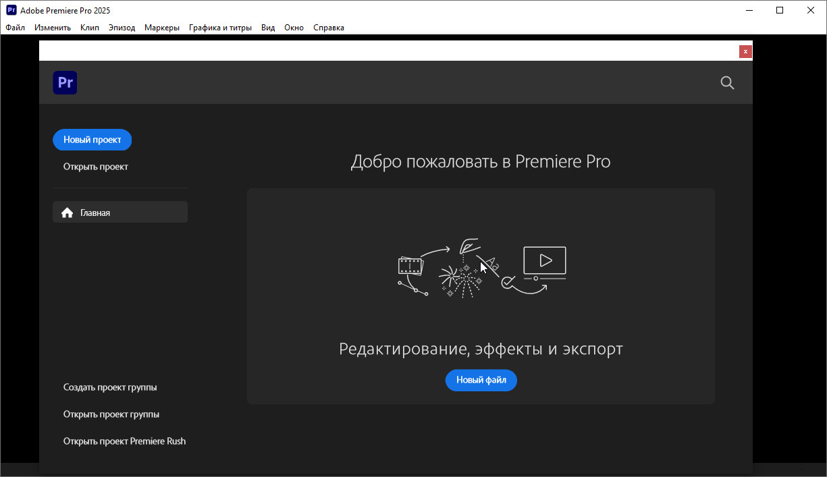
Task: Select the Главная home icon in the sidebar
Action: (x=67, y=213)
